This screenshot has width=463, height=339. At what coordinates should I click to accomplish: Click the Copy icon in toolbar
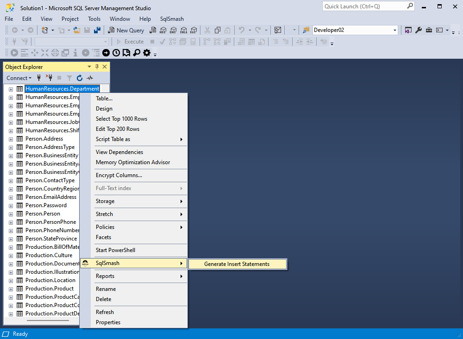[x=218, y=30]
